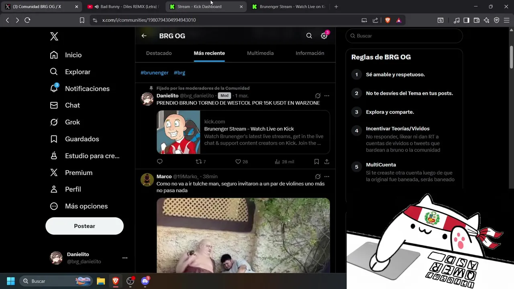The image size is (514, 289).
Task: Click the address bar URL
Action: point(149,20)
